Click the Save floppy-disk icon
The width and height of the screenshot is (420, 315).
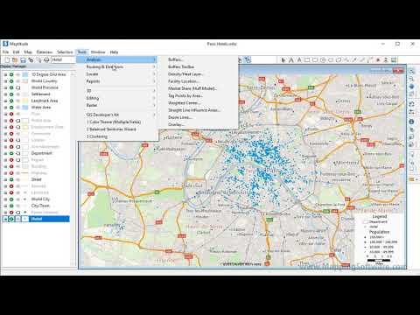(23, 59)
